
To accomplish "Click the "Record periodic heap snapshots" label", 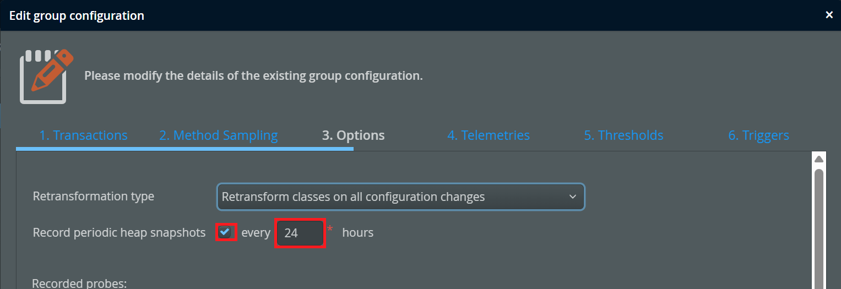I will coord(119,233).
